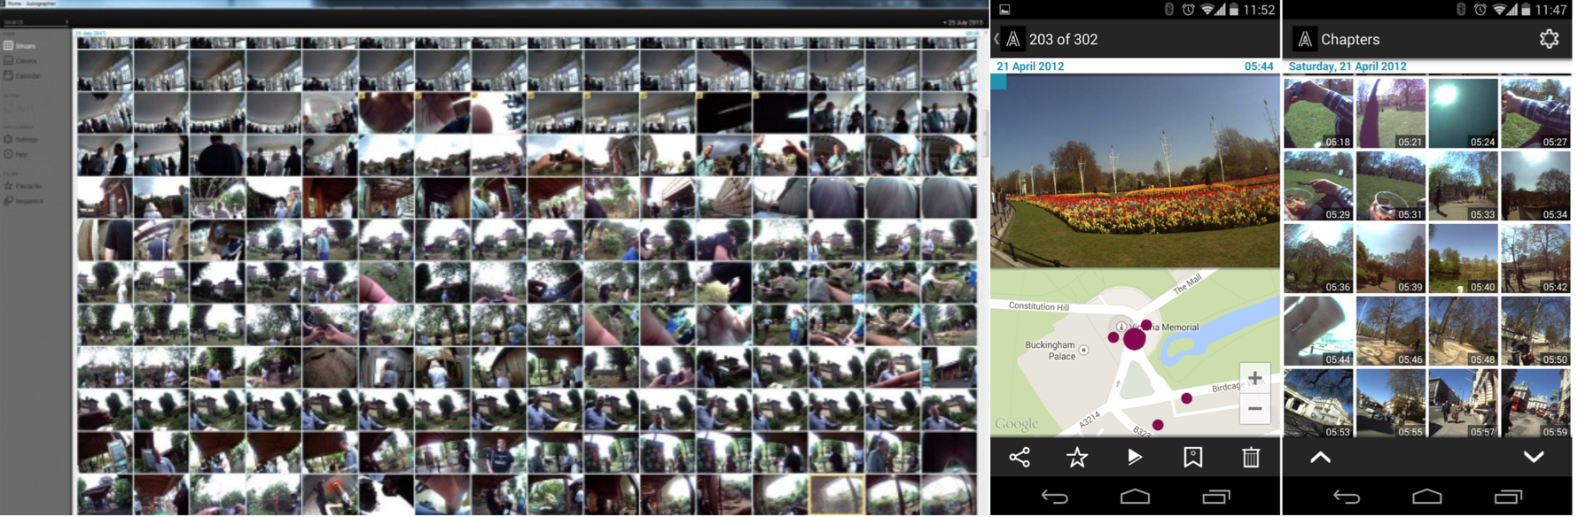
Task: Open settings gear on Chapters screen
Action: (1549, 39)
